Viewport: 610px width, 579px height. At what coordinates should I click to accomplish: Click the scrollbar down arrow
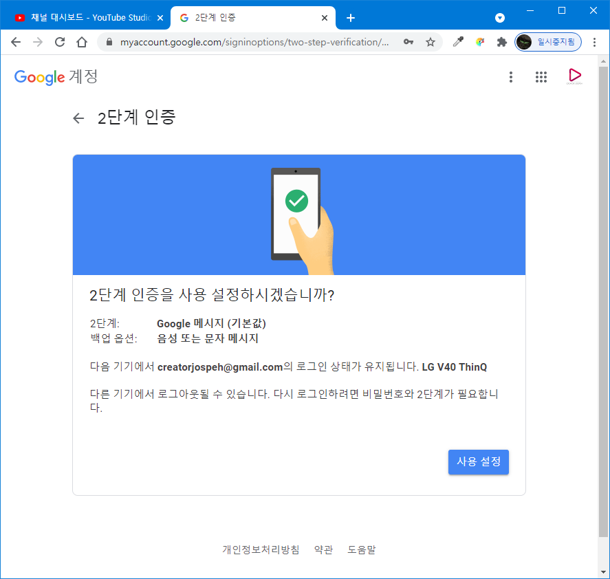tap(603, 572)
